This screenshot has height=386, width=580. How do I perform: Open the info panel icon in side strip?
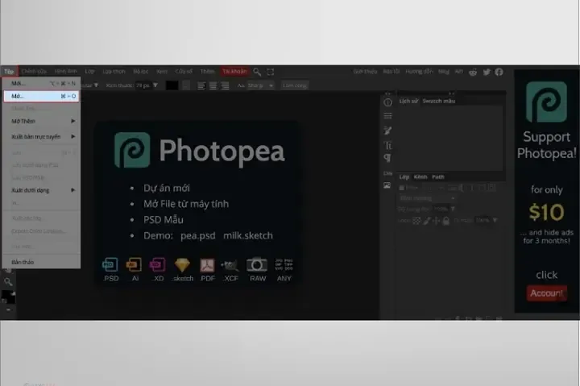[387, 102]
